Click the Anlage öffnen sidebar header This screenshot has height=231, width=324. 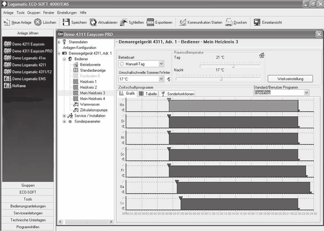click(28, 33)
